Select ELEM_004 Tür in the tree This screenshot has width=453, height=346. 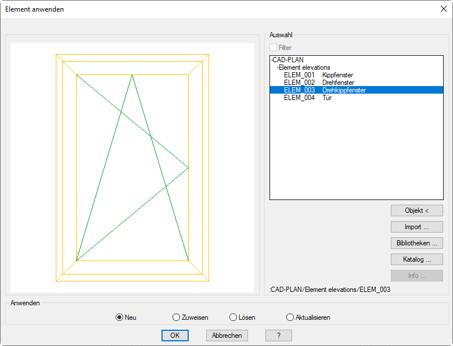[x=308, y=98]
